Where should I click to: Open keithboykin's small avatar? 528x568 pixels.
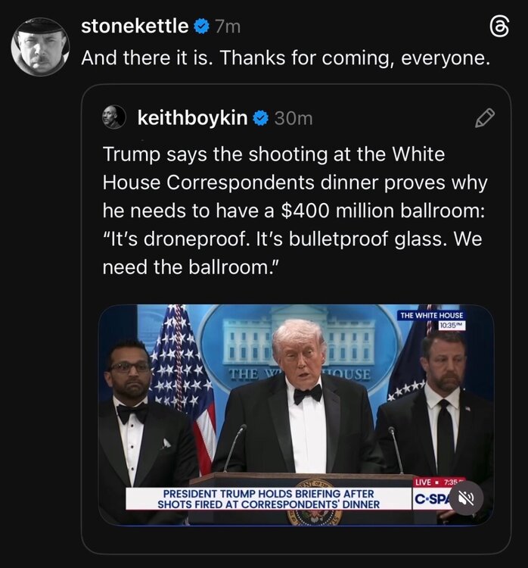[x=113, y=117]
